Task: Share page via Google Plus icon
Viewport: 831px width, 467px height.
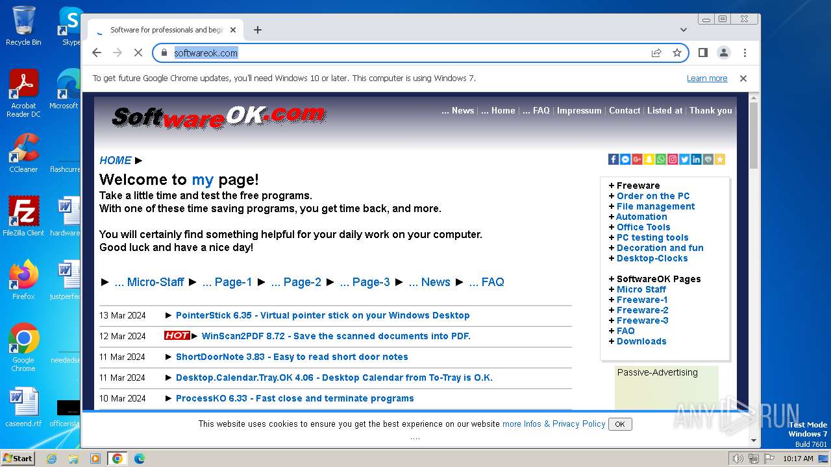Action: point(637,160)
